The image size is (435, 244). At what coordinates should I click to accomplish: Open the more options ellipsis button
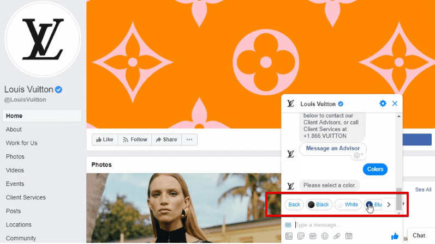click(x=189, y=139)
